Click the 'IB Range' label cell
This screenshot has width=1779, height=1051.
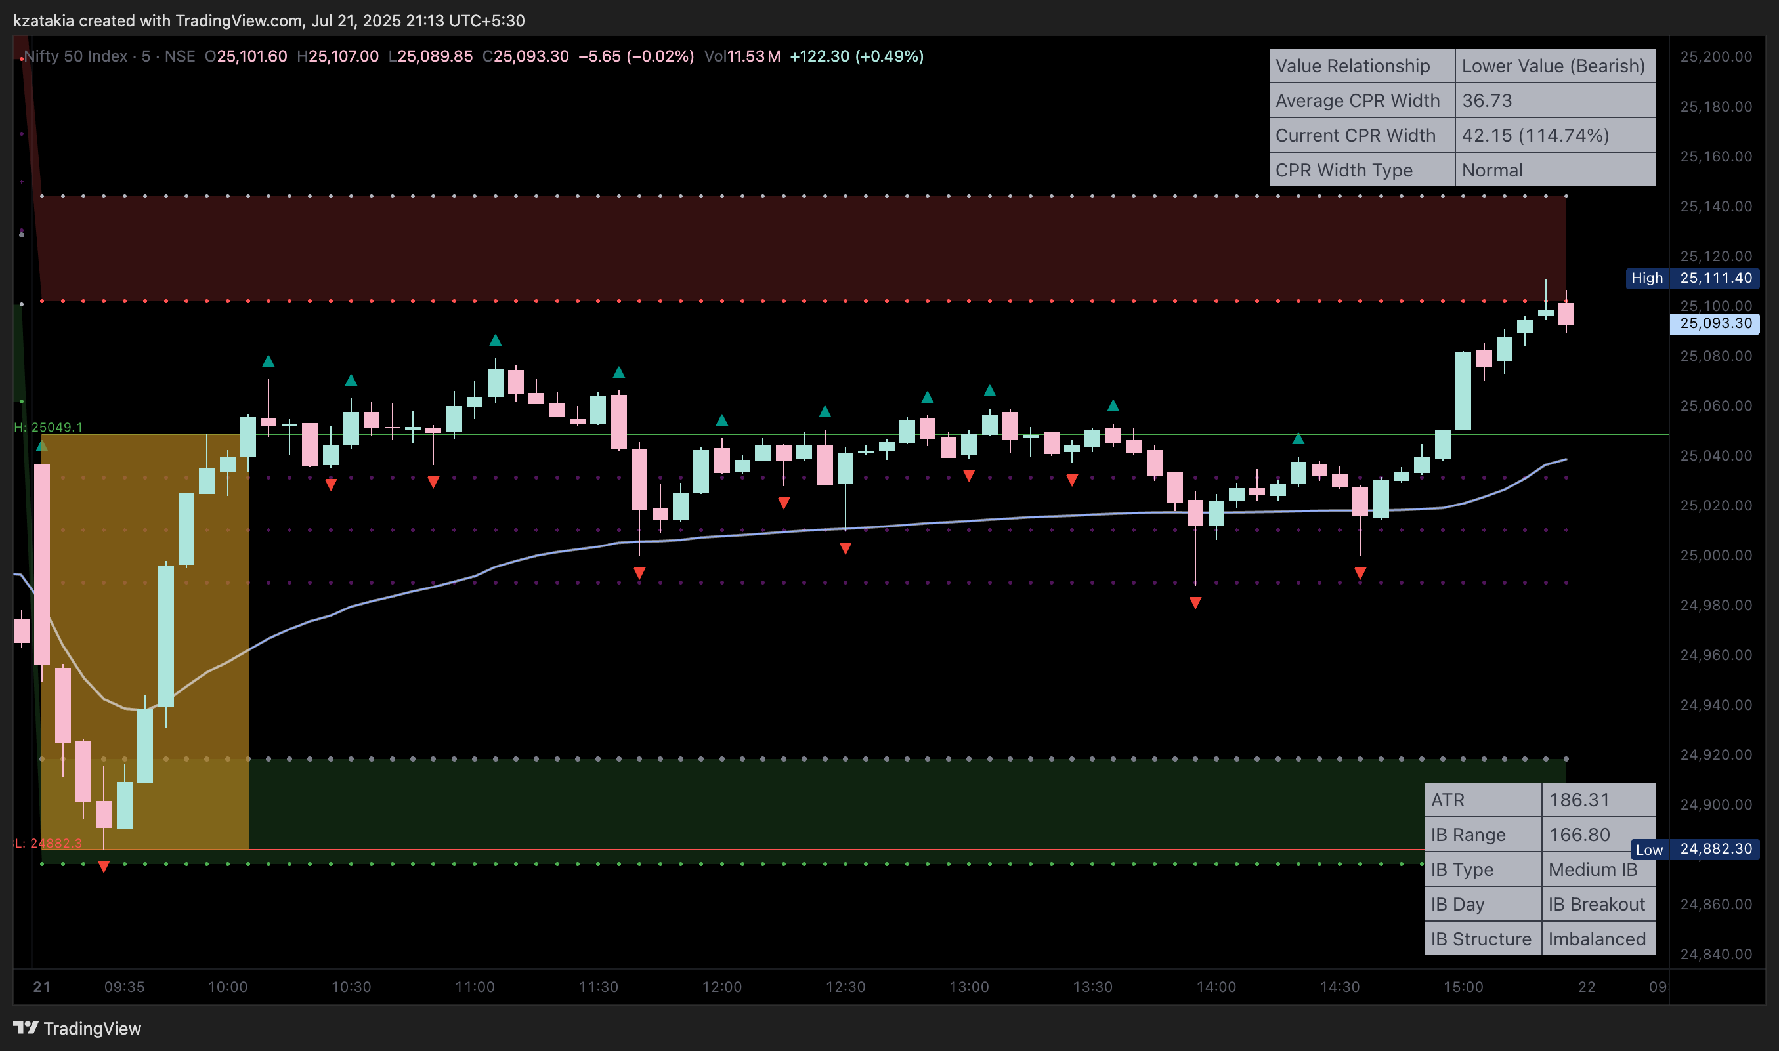1483,835
